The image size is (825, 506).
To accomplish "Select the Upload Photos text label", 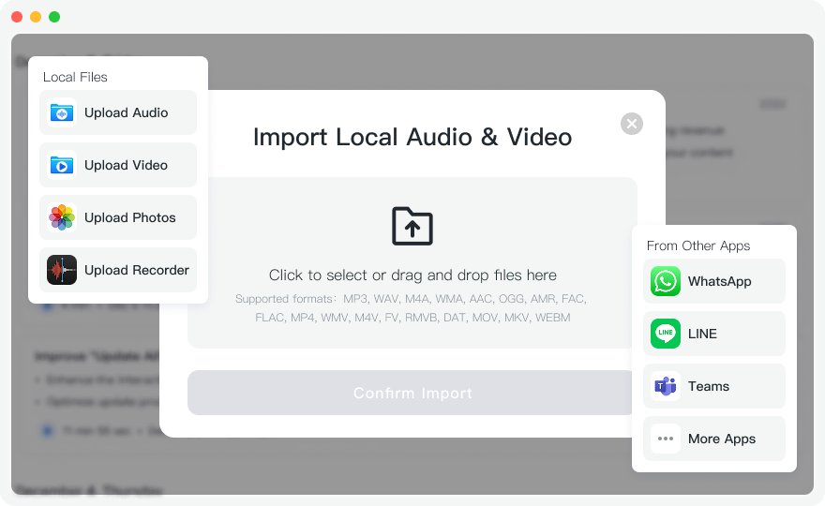I will point(130,217).
